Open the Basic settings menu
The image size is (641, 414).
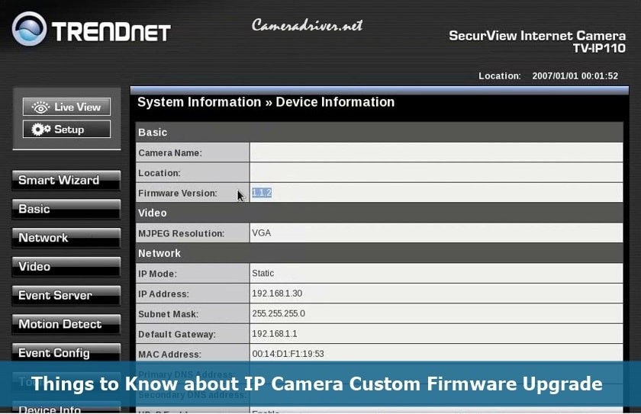point(66,209)
